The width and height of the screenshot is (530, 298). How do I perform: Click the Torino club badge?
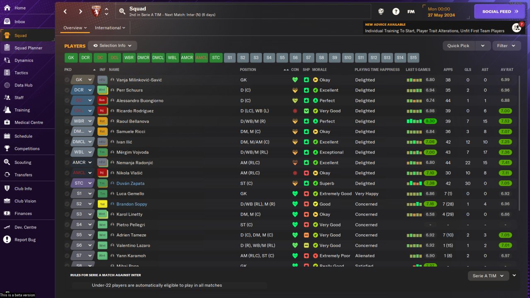click(96, 12)
